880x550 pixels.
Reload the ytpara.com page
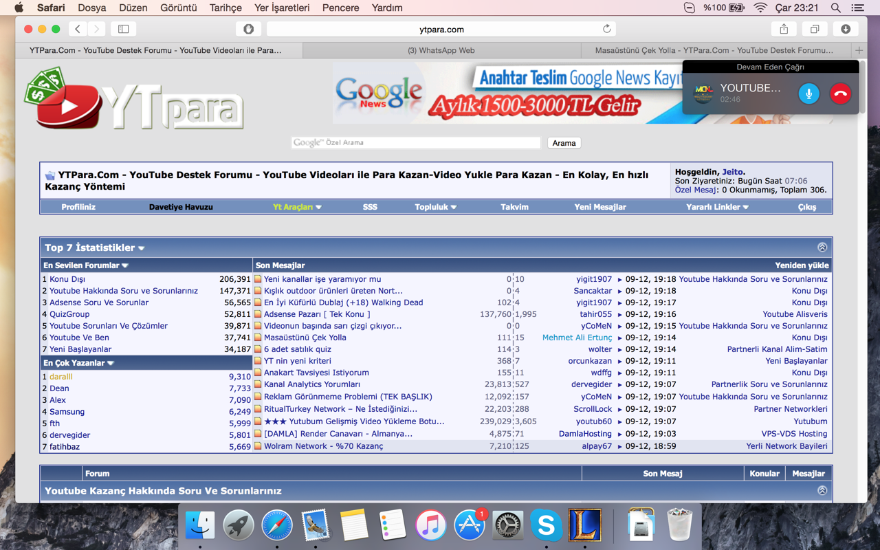point(606,29)
